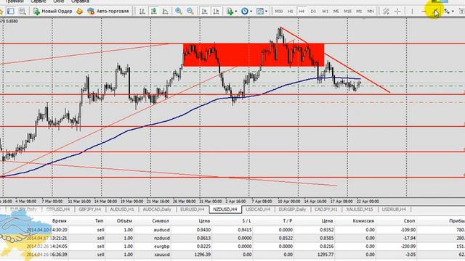Image resolution: width=465 pixels, height=261 pixels.
Task: Click the add indicators icon
Action: pos(230,12)
